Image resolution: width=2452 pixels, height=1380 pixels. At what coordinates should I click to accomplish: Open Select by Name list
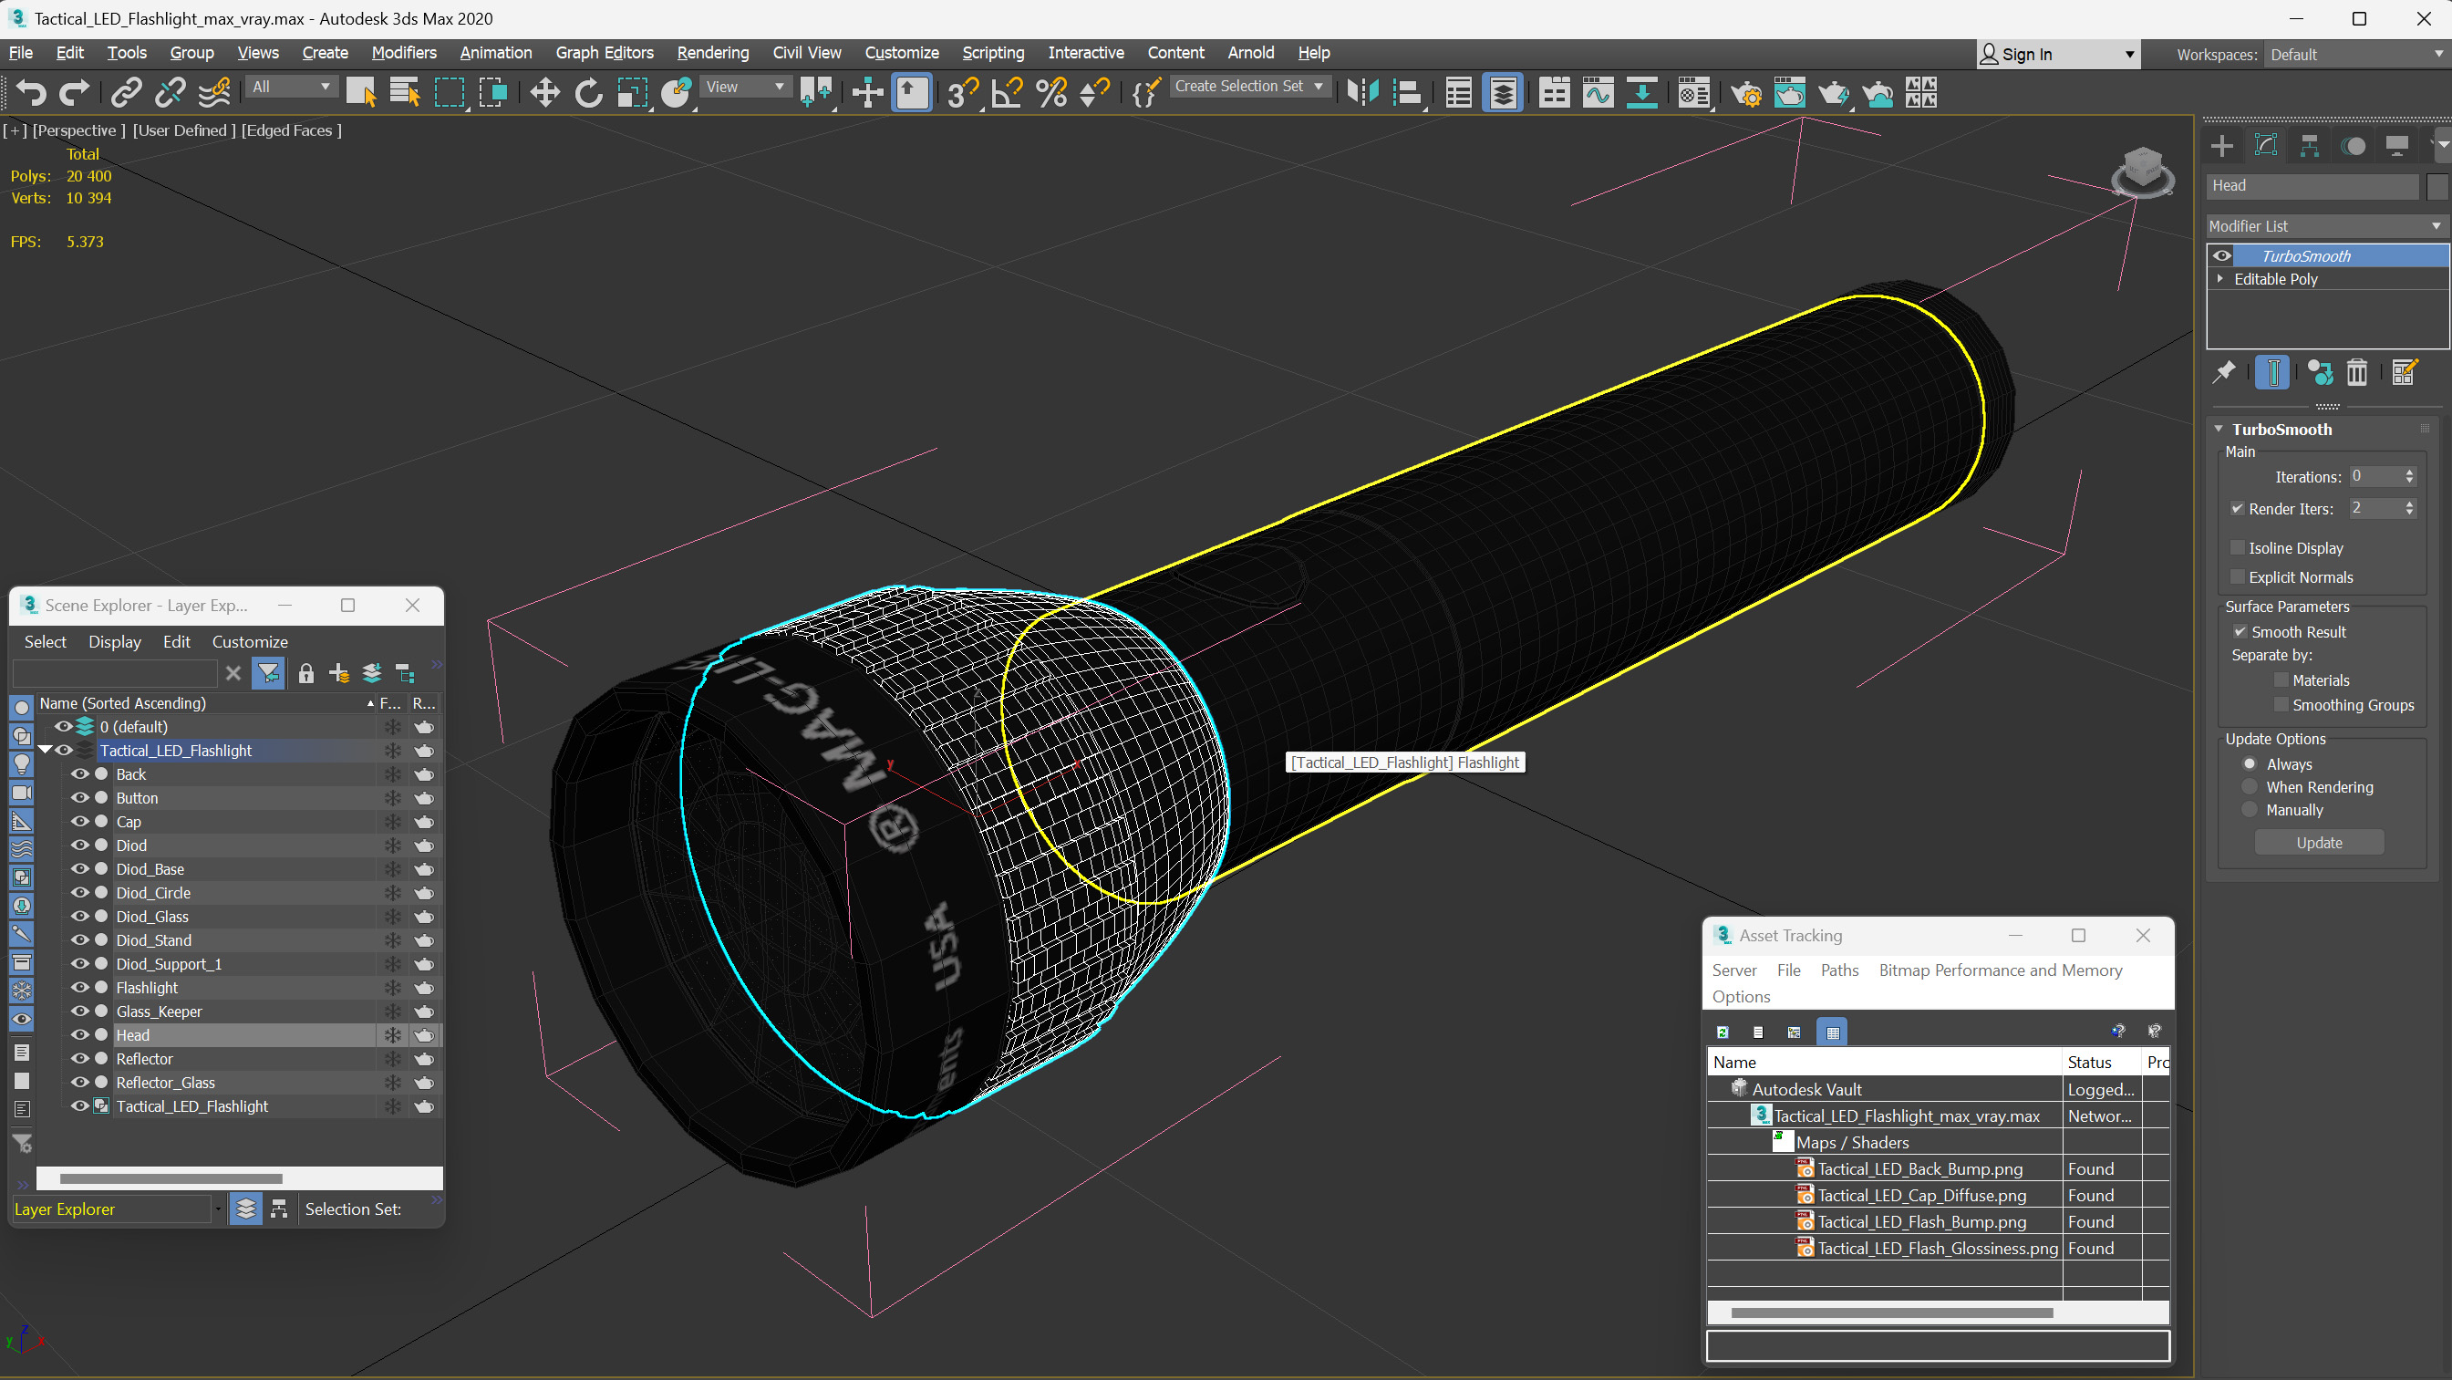click(x=406, y=92)
